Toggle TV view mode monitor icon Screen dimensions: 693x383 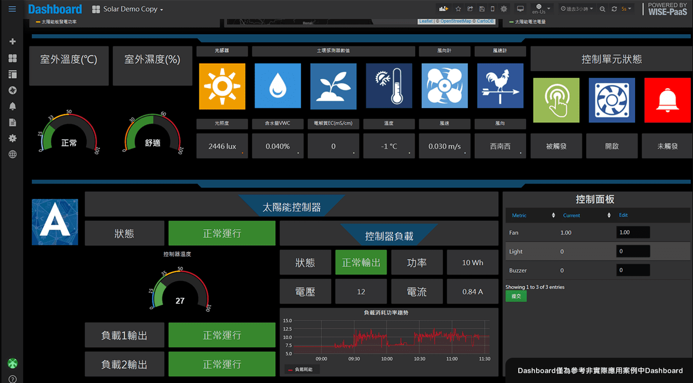[x=520, y=9]
